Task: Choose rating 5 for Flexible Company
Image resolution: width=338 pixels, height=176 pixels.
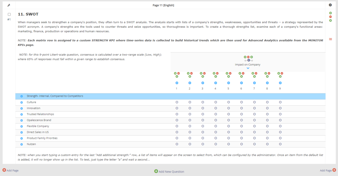Action: [228, 126]
